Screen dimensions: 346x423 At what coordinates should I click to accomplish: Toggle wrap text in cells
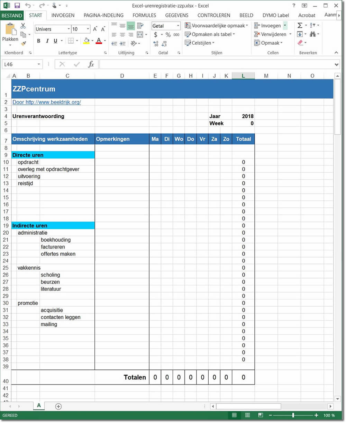coord(140,26)
